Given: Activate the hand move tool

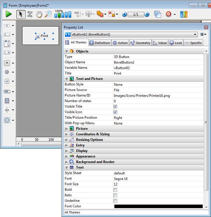Looking at the screenshot, I should tap(39, 14).
